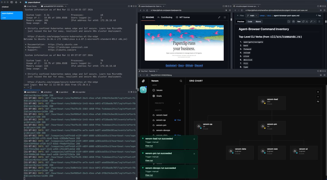Open the Discord link in README
The height and width of the screenshot is (180, 327).
[199, 65]
